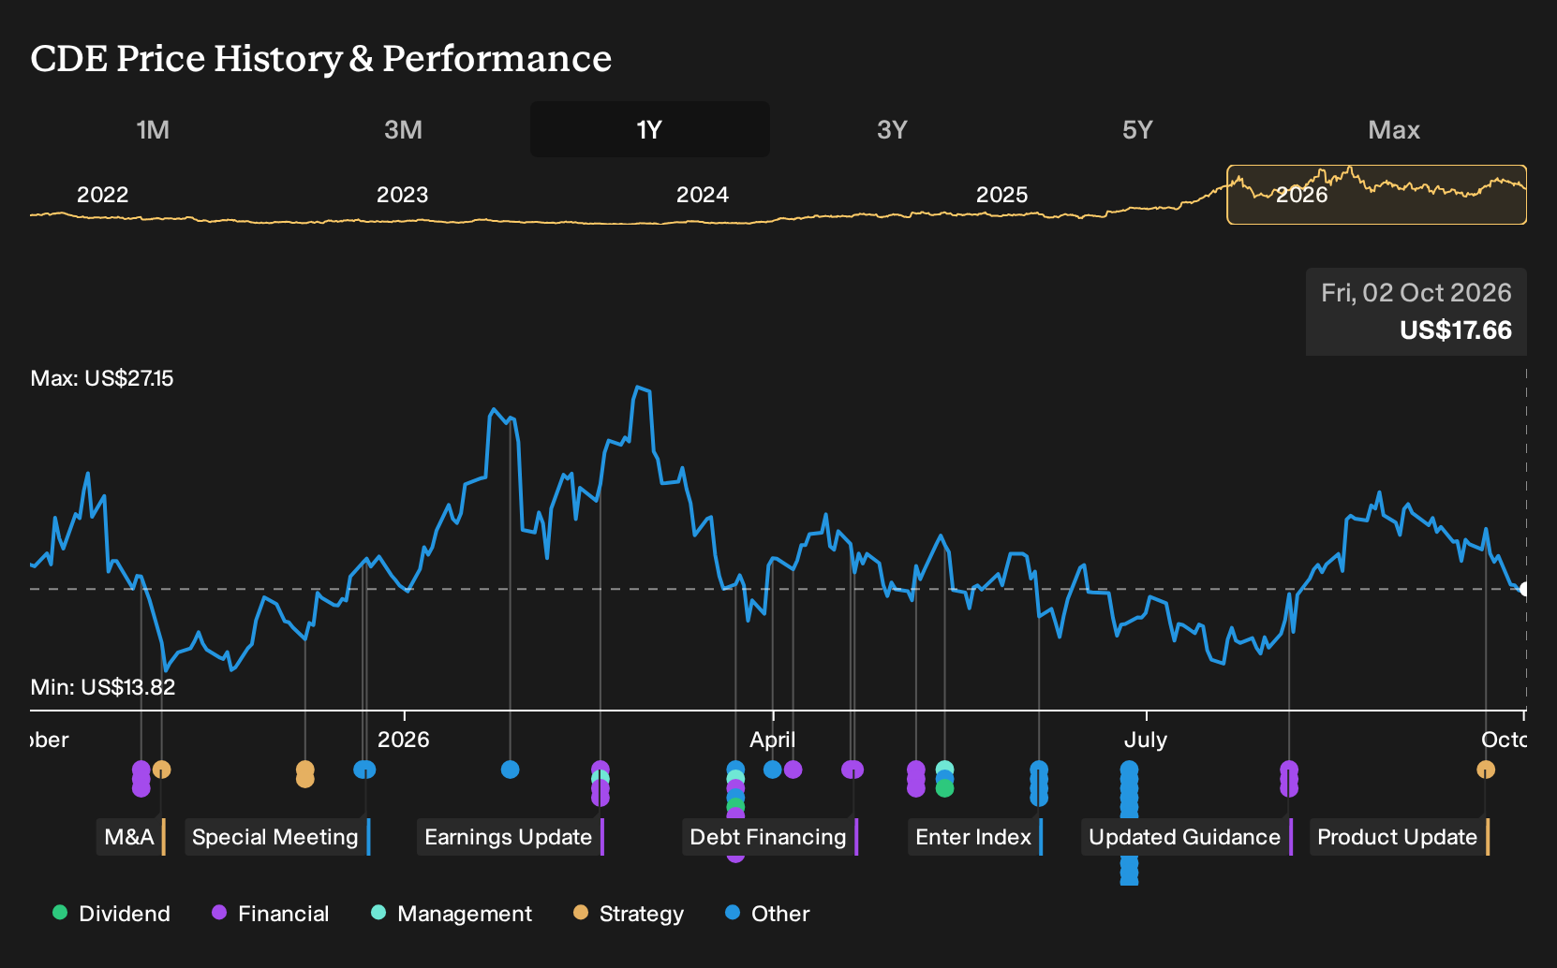Screen dimensions: 1557x968
Task: Toggle the Other legend filter
Action: (767, 914)
